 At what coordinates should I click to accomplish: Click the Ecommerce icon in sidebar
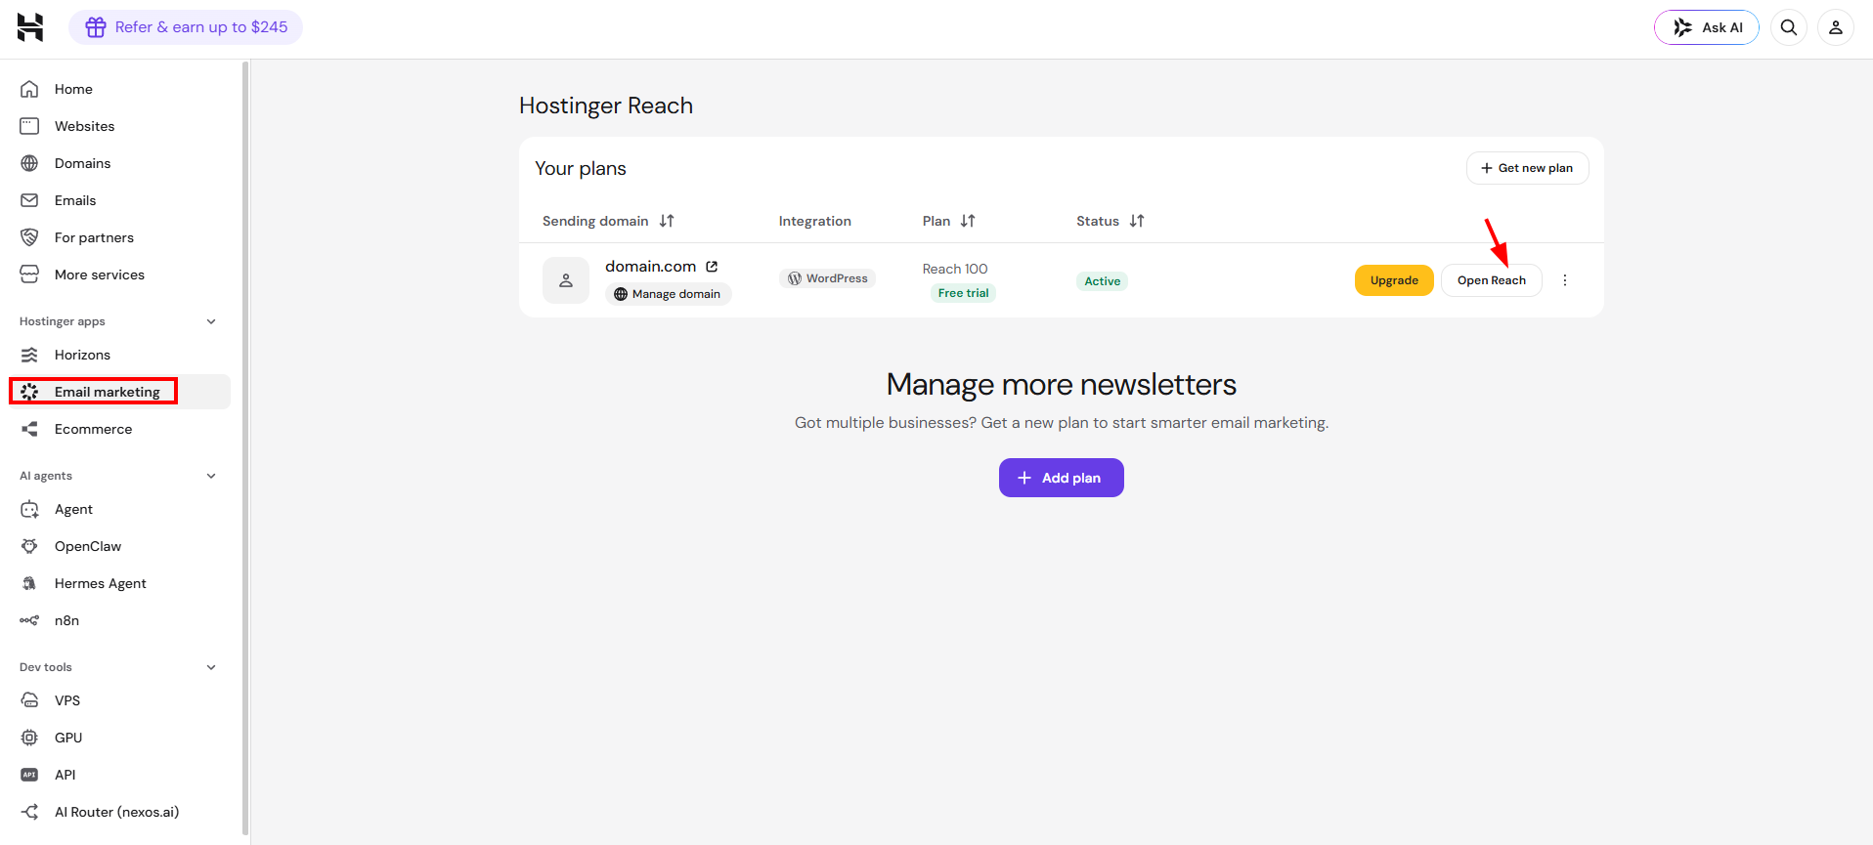point(29,429)
